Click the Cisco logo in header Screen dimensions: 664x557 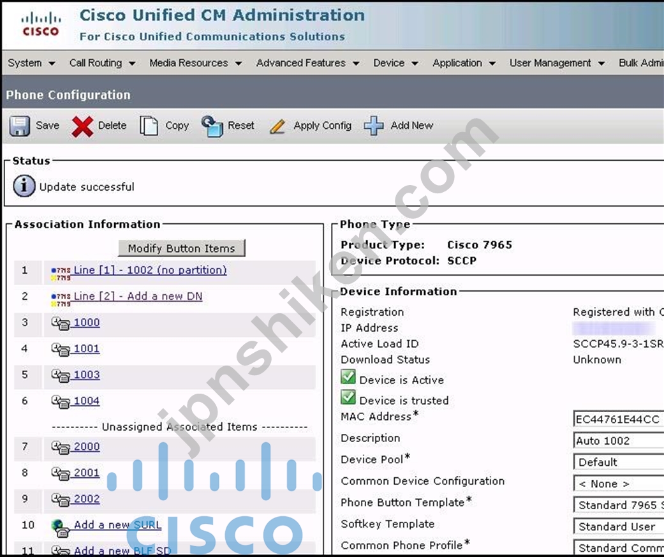pos(41,25)
